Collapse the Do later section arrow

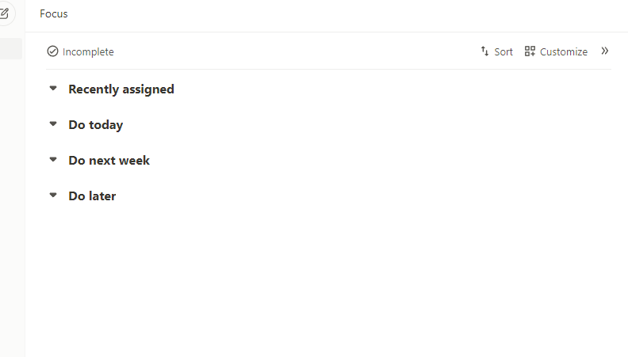[53, 195]
